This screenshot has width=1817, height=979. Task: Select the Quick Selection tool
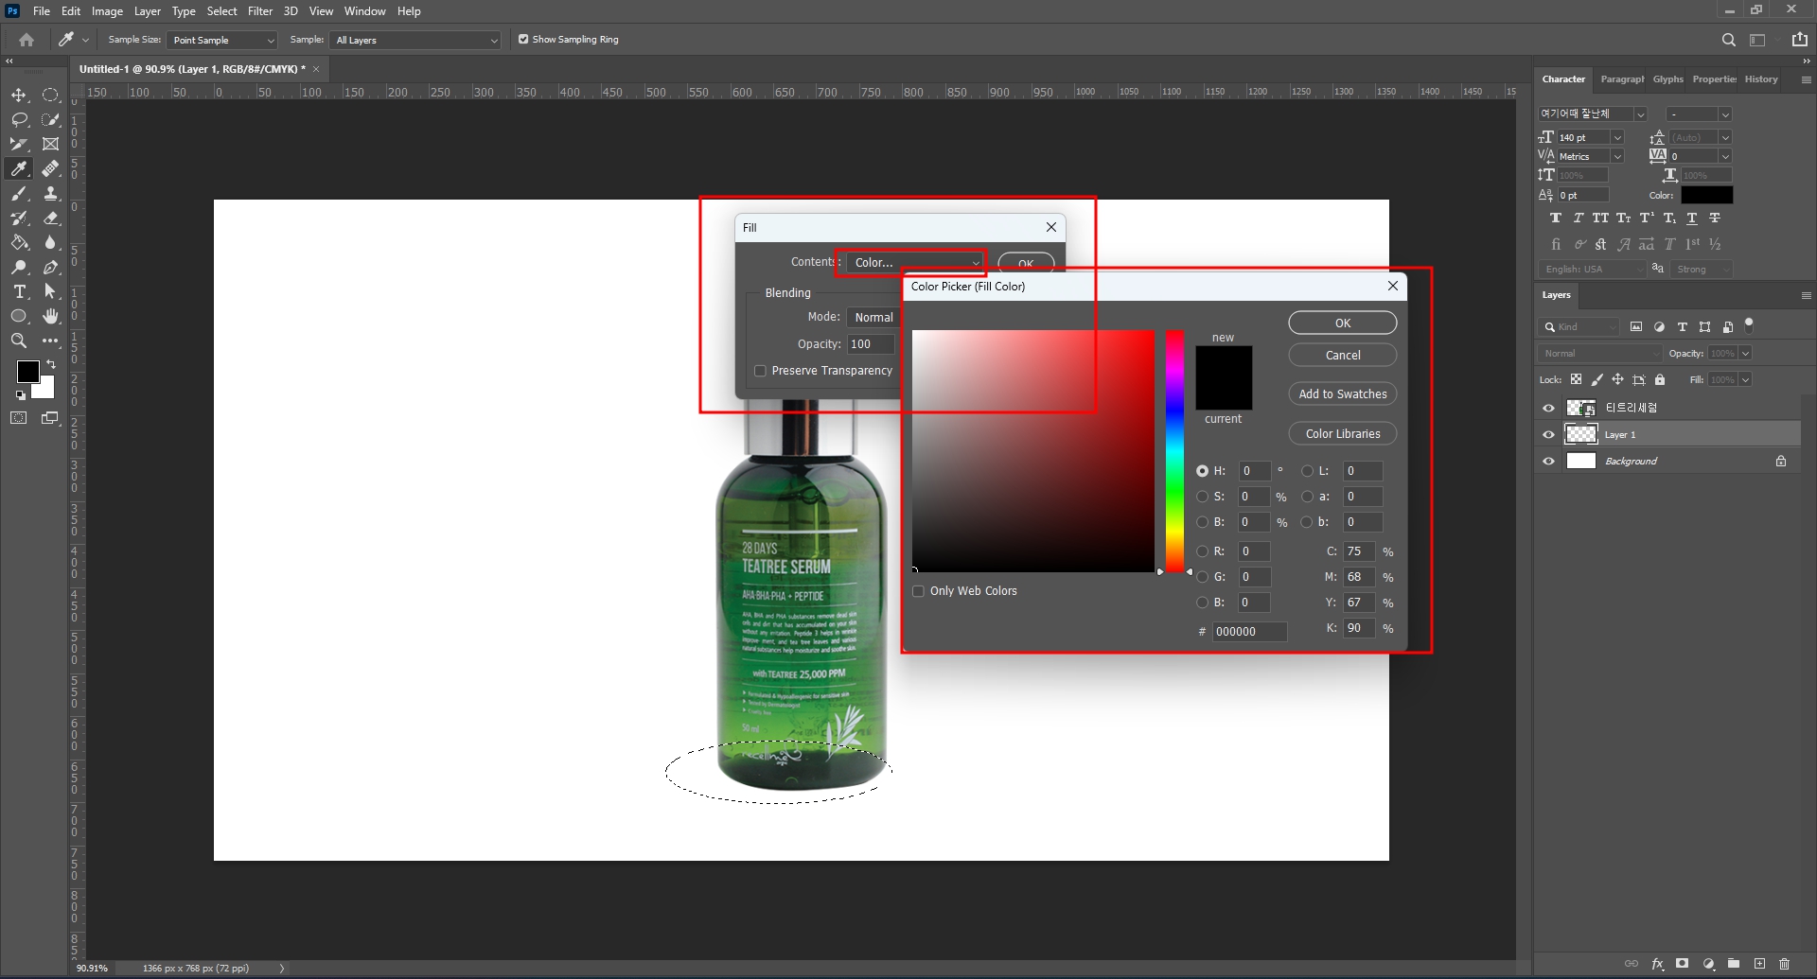51,120
